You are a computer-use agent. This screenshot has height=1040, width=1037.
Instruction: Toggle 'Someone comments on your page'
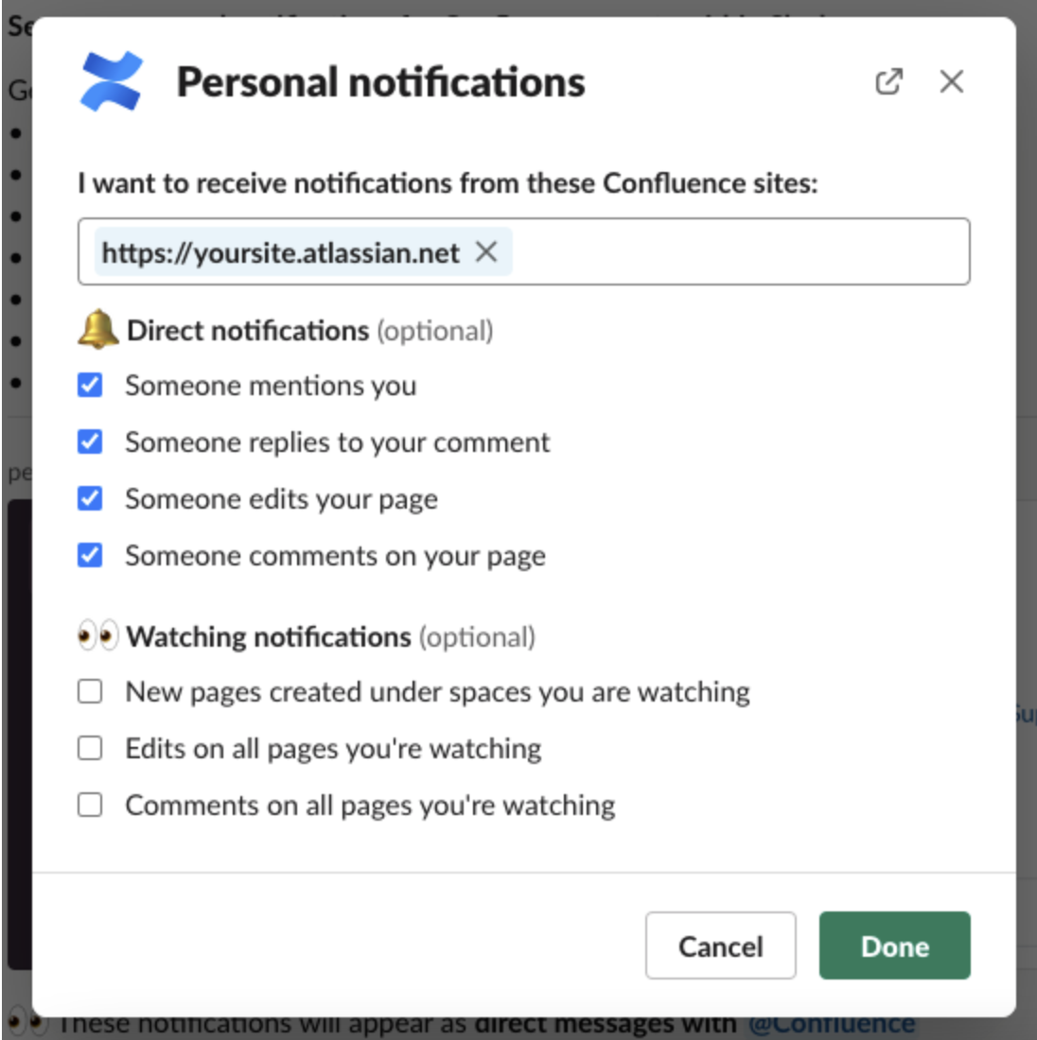[90, 555]
